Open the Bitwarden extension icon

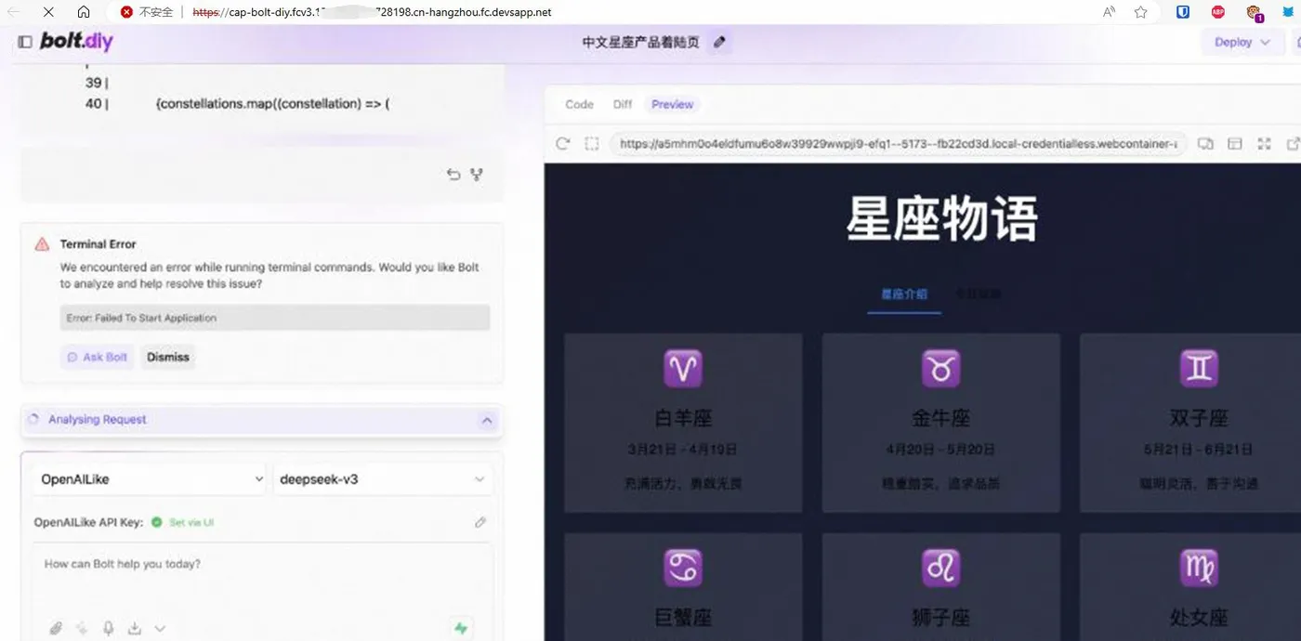pyautogui.click(x=1183, y=12)
